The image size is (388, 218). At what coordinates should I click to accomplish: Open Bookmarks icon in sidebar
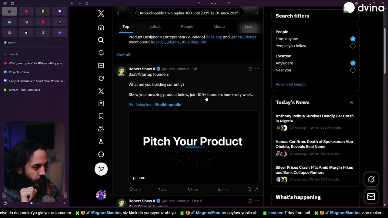101,116
